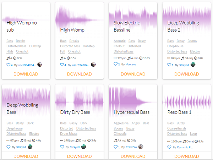Screen dimensions: 213x160
Task: Like Deep Wobbling Bass 2 sample
Action: pos(169,65)
